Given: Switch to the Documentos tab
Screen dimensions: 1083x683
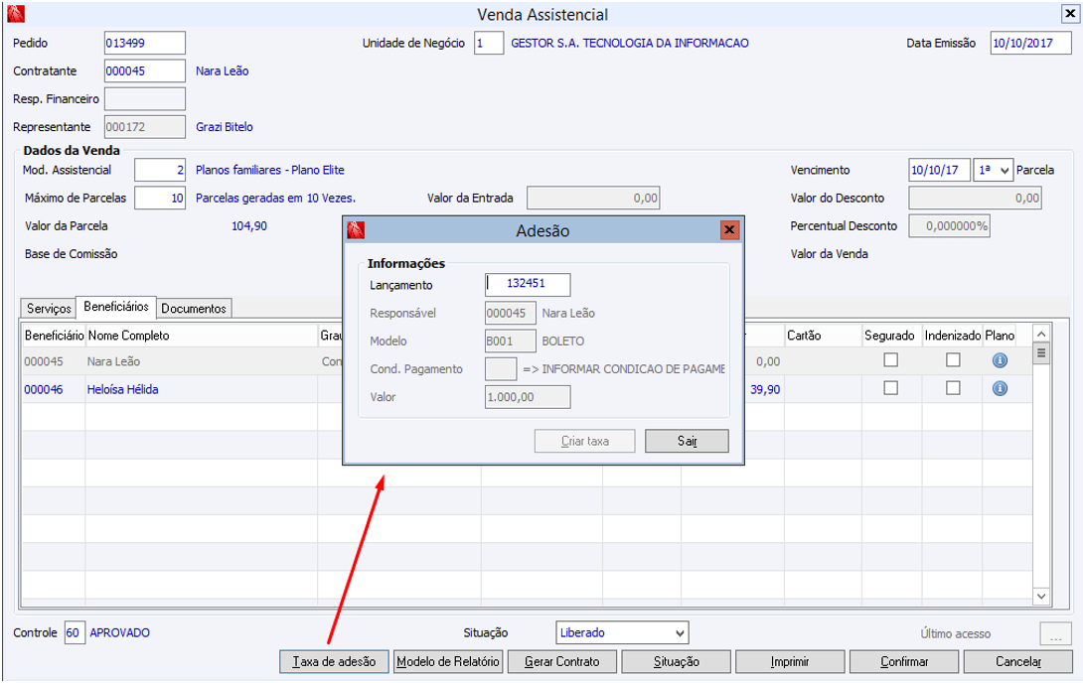Looking at the screenshot, I should (x=194, y=309).
